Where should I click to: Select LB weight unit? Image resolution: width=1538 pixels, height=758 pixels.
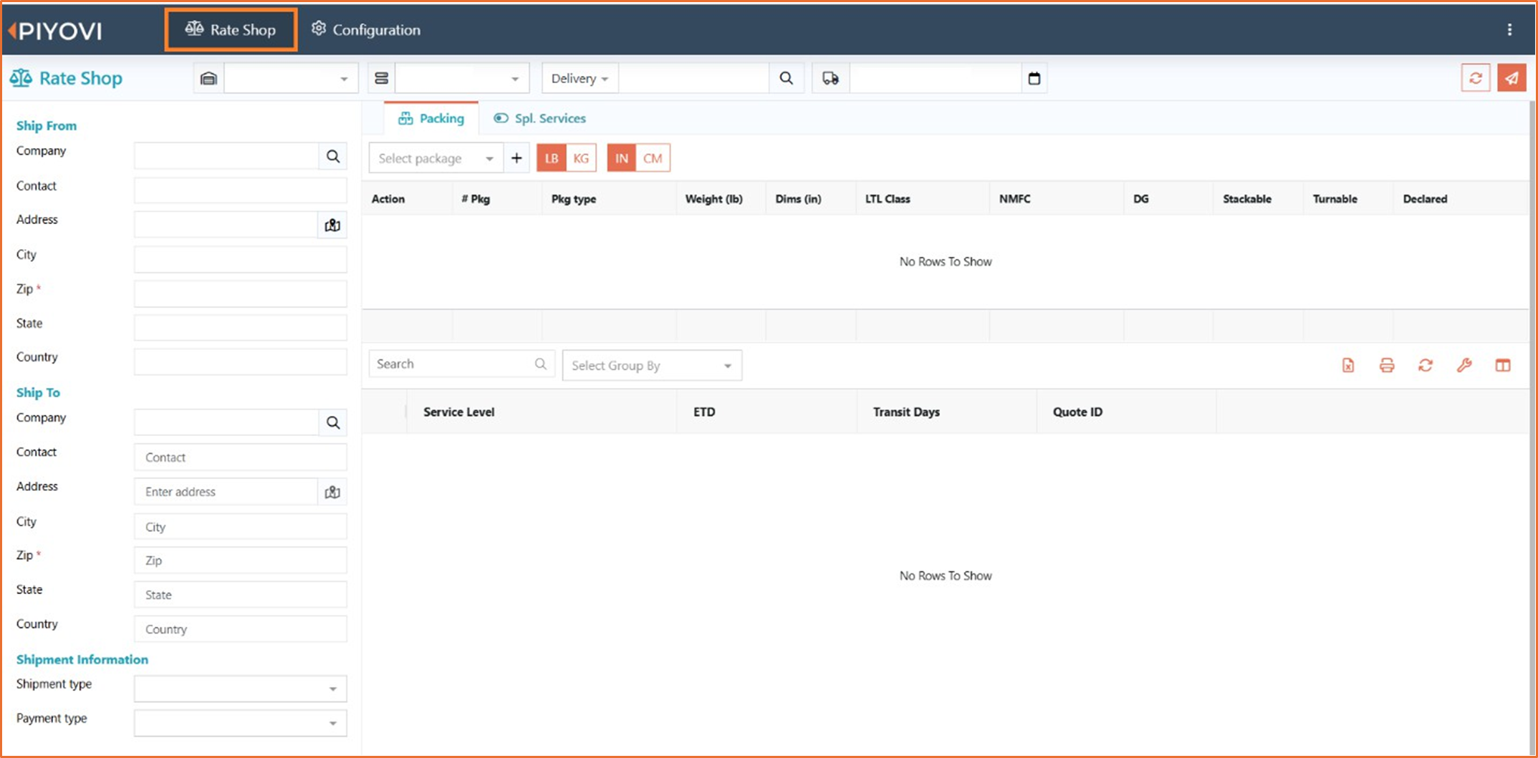click(x=552, y=158)
